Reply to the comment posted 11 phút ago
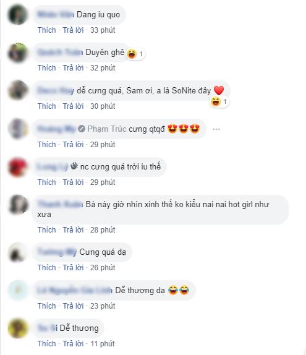The image size is (306, 355). coord(73,344)
